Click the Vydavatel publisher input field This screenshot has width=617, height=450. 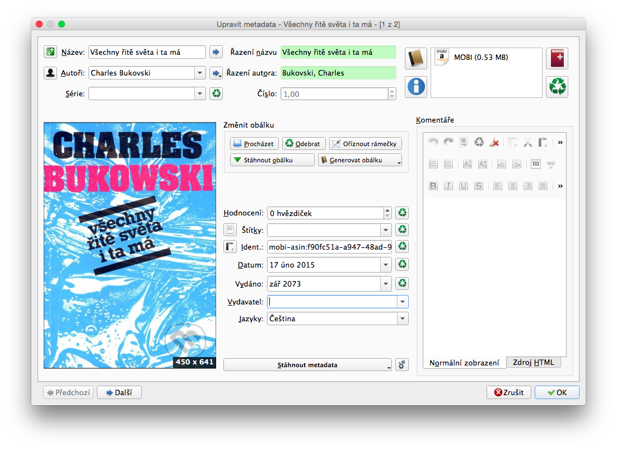tap(331, 302)
